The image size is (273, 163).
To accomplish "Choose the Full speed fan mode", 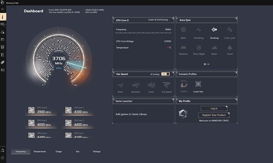I will click(x=167, y=88).
